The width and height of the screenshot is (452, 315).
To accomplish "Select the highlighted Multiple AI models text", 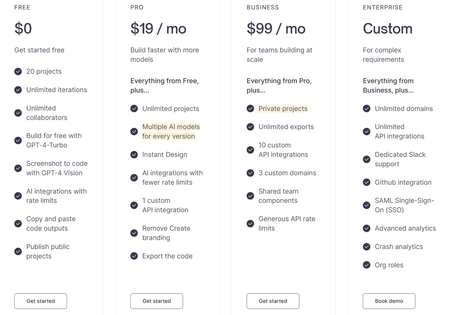I will pos(171,132).
